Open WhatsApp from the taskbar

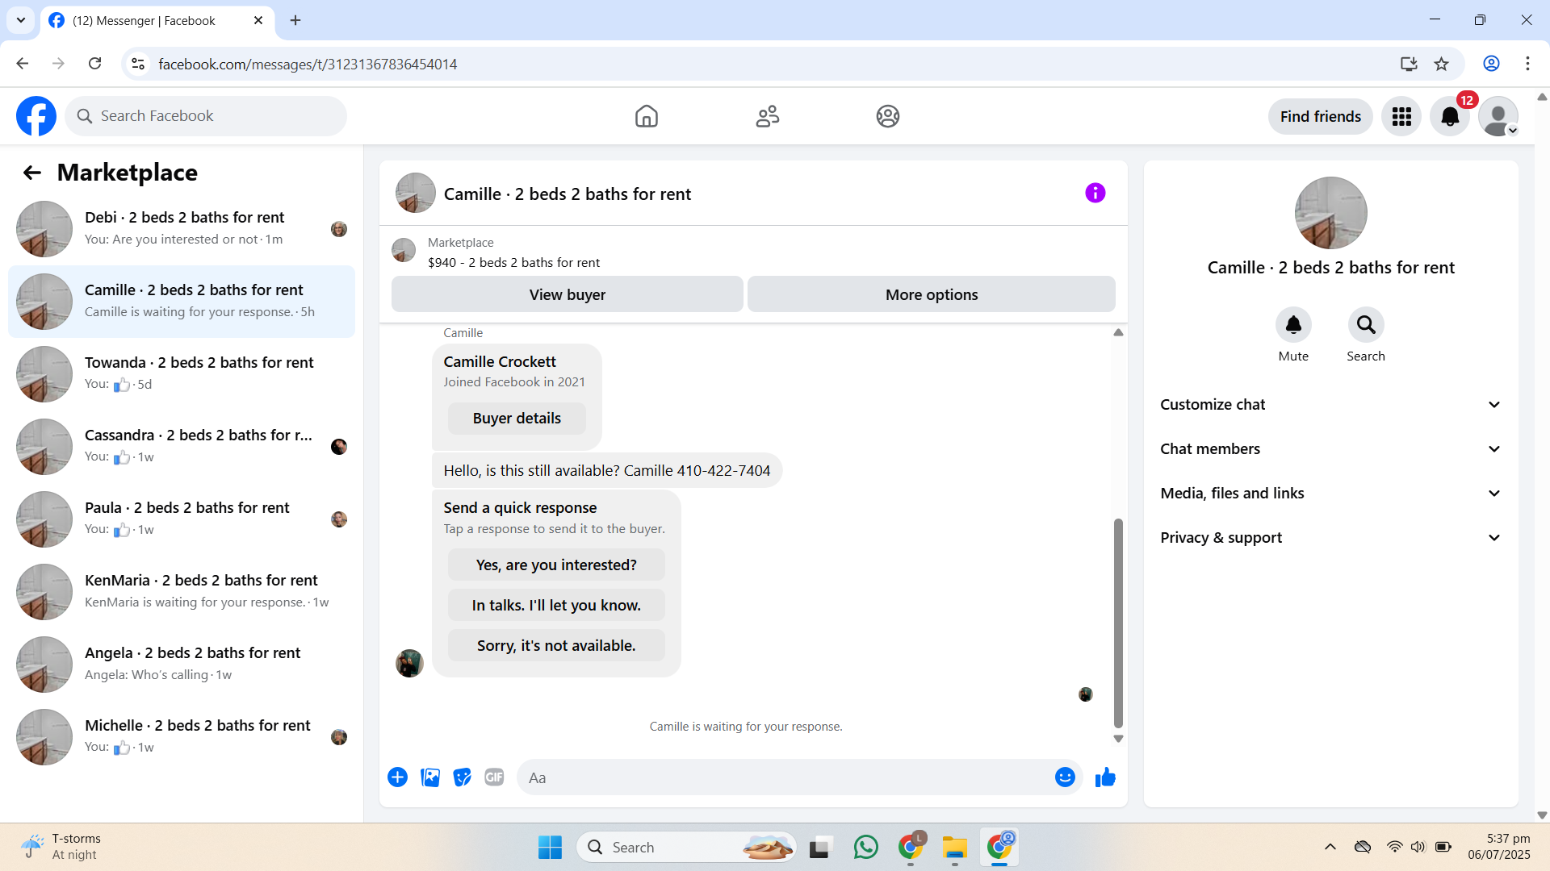pyautogui.click(x=865, y=847)
